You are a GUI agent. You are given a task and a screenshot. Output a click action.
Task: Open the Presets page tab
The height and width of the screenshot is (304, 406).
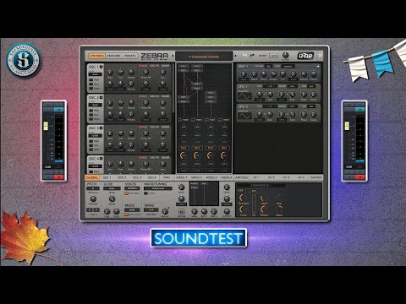pyautogui.click(x=130, y=56)
